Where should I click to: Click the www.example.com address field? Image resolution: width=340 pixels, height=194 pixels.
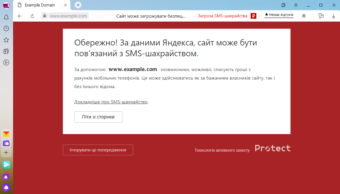tap(69, 16)
